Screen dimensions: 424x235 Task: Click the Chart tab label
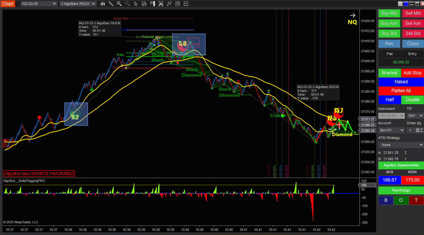click(x=7, y=4)
